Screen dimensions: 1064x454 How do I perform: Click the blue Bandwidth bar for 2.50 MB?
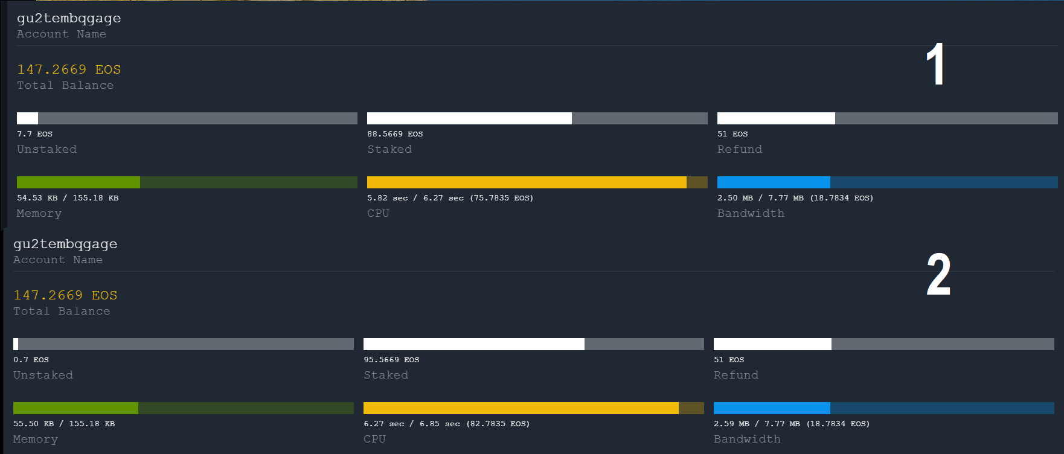pyautogui.click(x=888, y=182)
